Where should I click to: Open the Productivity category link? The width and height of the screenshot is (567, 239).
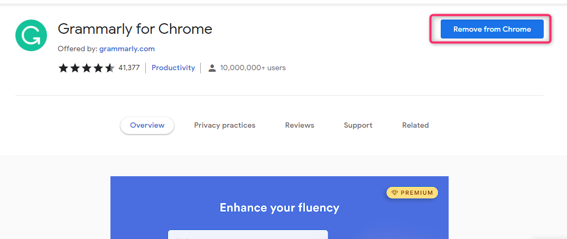point(173,68)
